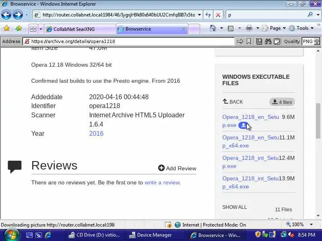
Task: Click the Browservice Address URL field
Action: point(128,41)
